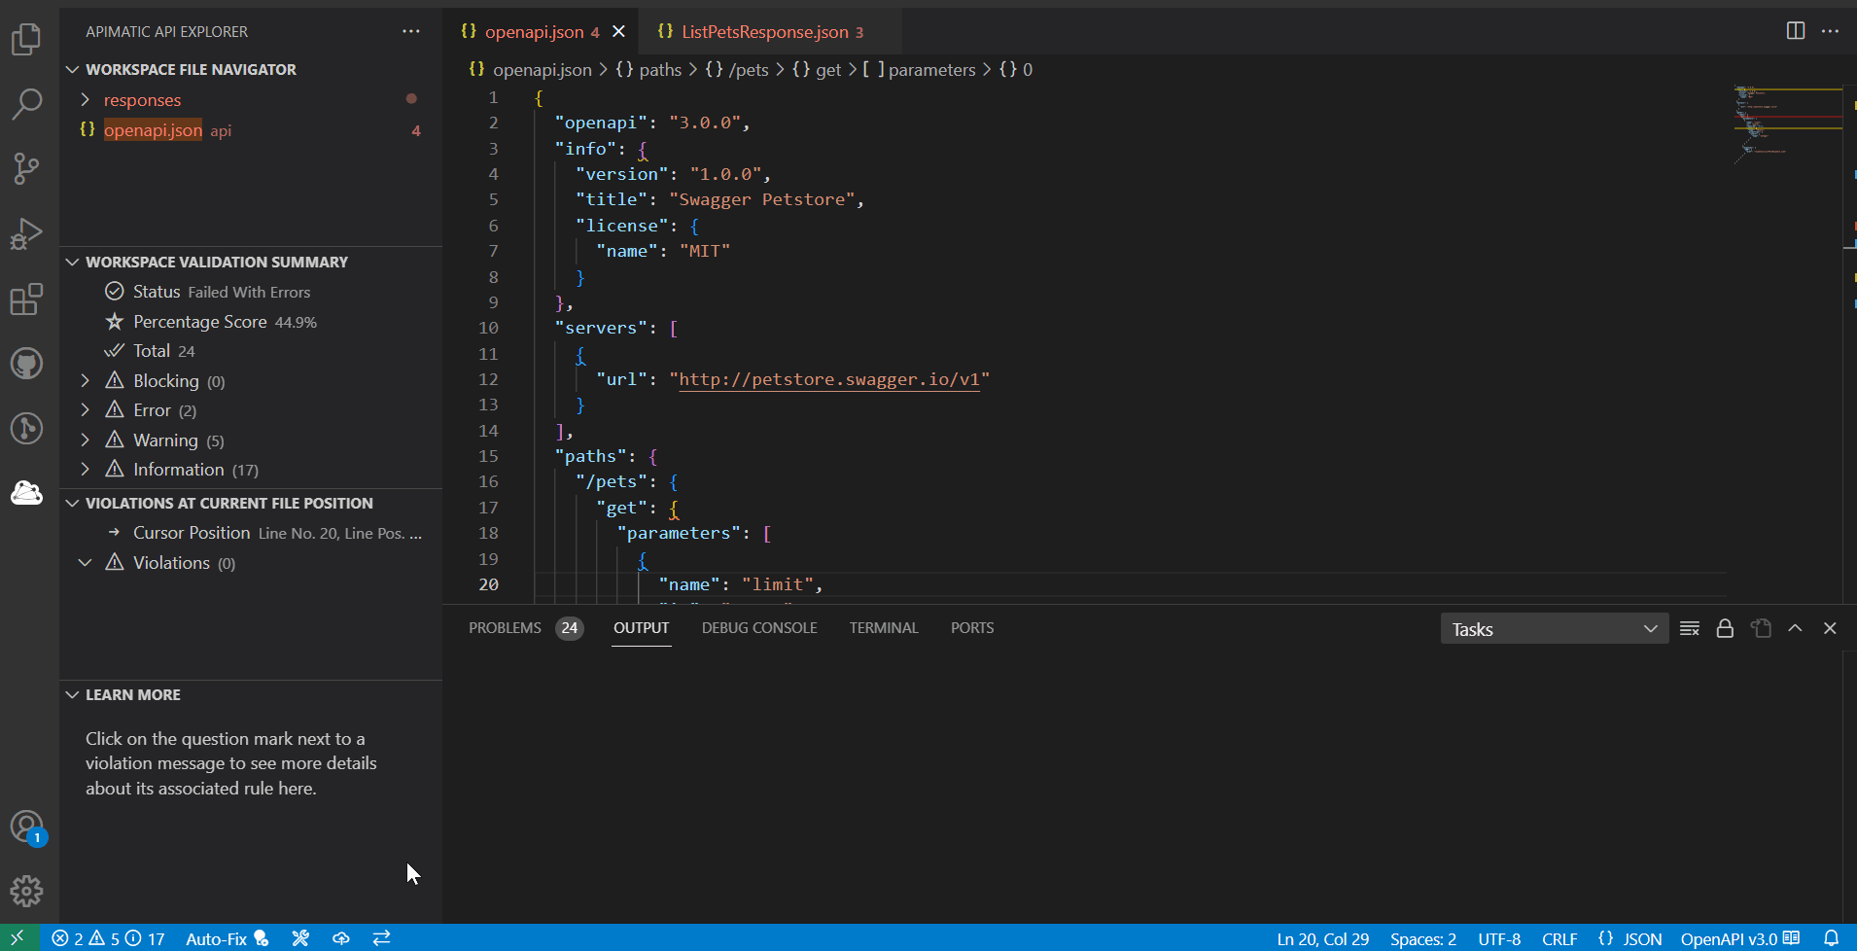Open the Run and Debug view
Viewport: 1857px width, 951px height.
pyautogui.click(x=26, y=233)
